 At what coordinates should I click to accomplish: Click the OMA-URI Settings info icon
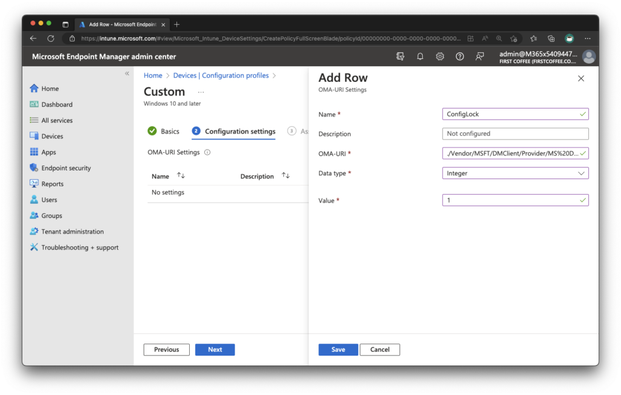(207, 152)
